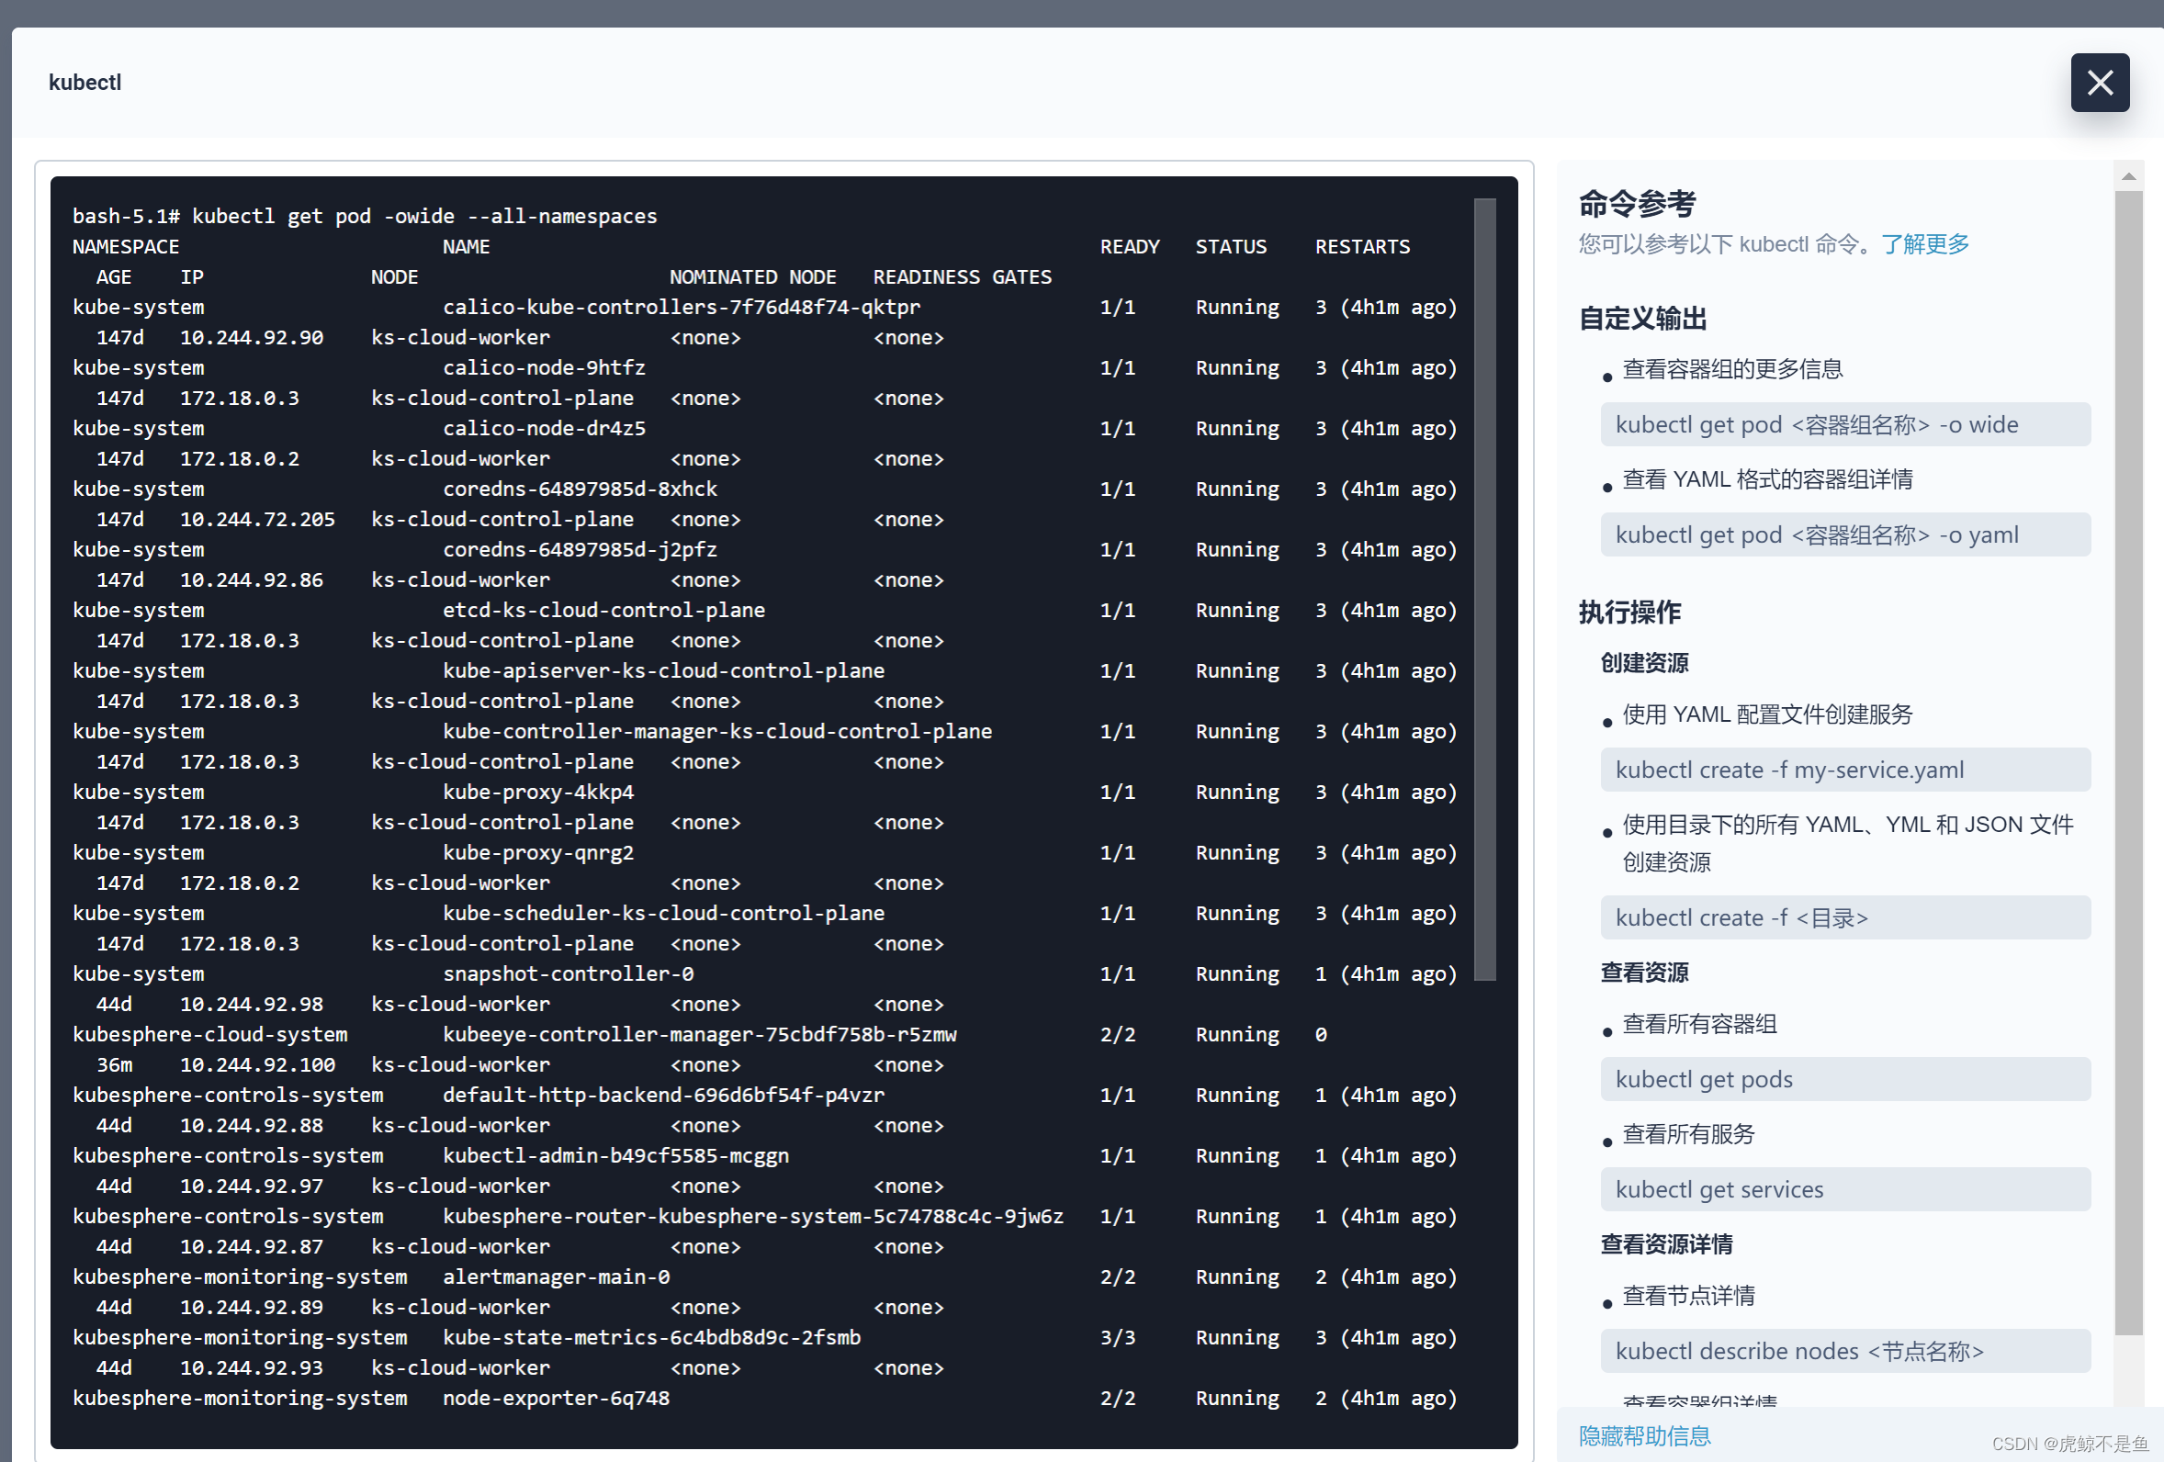This screenshot has height=1462, width=2164.
Task: Click the 自定义输出 section heading
Action: tap(1642, 319)
